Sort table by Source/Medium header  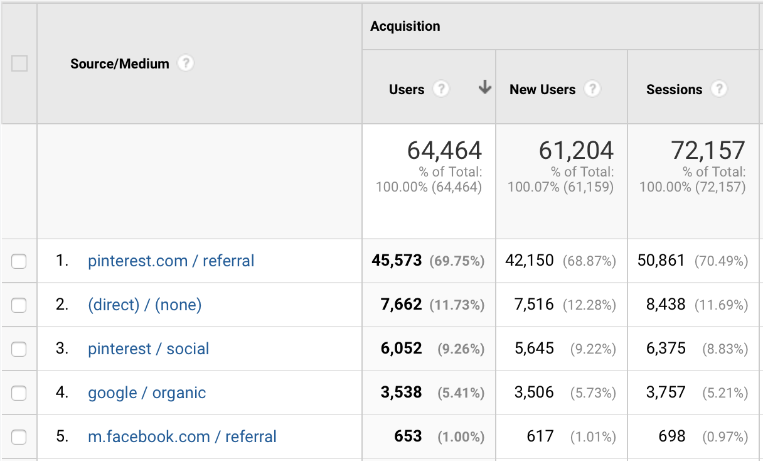tap(120, 63)
